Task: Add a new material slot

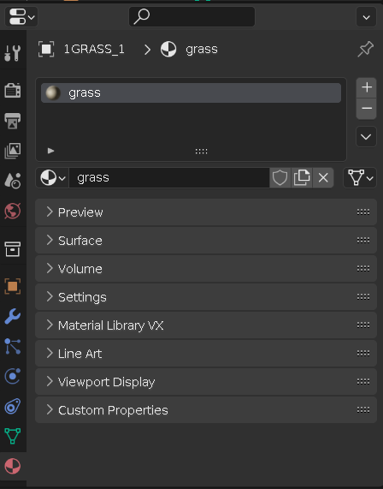Action: pos(367,87)
